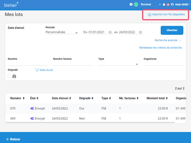Click the lifebuoy help icon
This screenshot has width=191, height=143.
168,5
